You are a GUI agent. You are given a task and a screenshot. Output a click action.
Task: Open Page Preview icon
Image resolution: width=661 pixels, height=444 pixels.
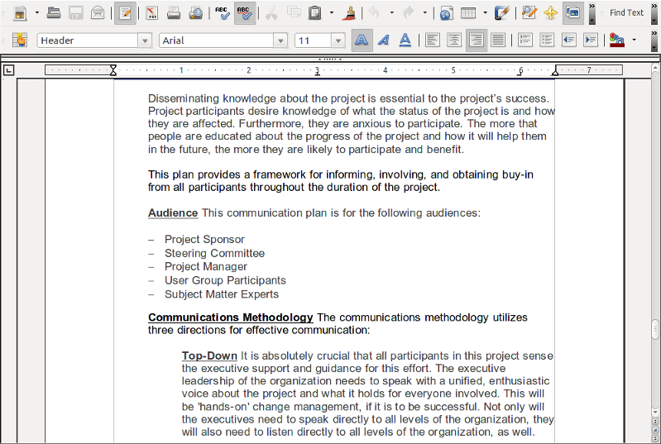click(x=195, y=13)
